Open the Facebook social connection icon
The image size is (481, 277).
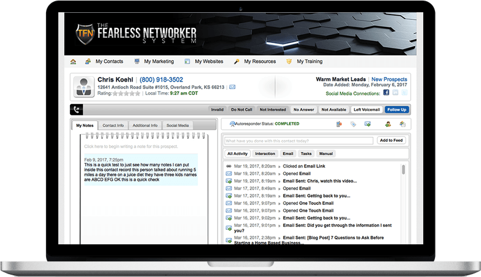(386, 92)
